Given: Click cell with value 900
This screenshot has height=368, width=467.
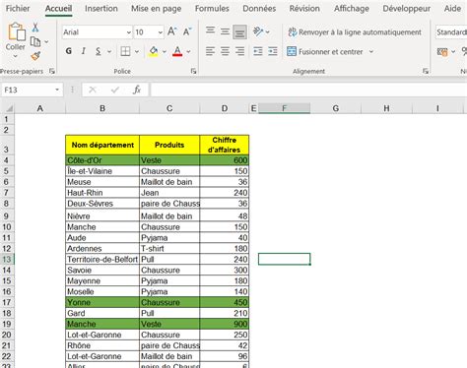Looking at the screenshot, I should pyautogui.click(x=225, y=324).
